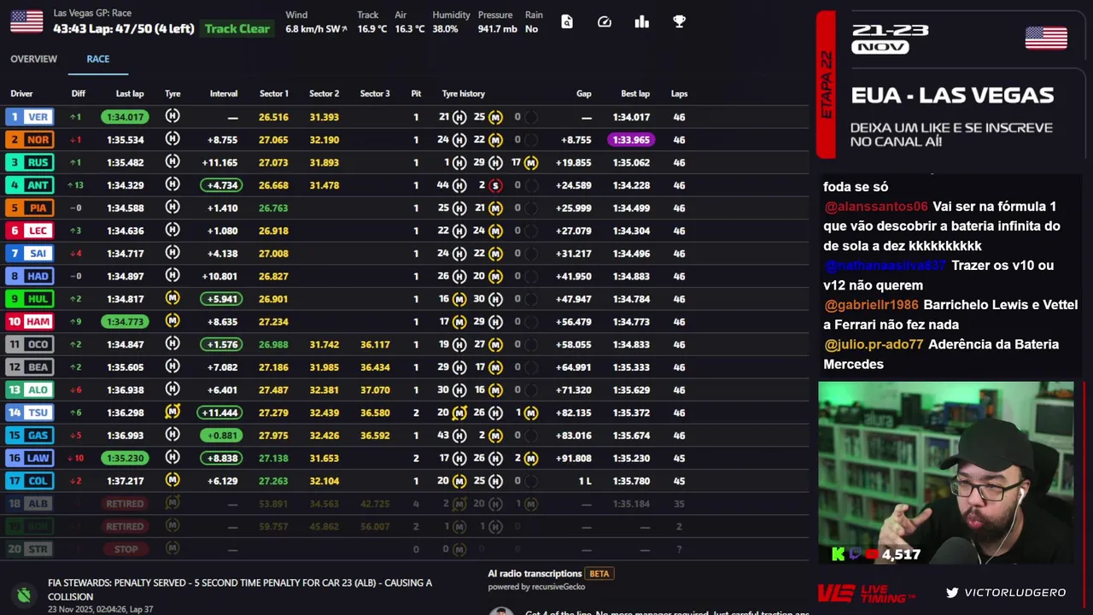Open the document search icon in header
The image size is (1093, 615).
point(567,21)
